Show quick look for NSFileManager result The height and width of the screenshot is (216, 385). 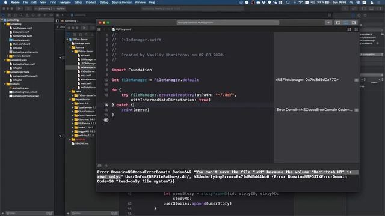[x=356, y=80]
